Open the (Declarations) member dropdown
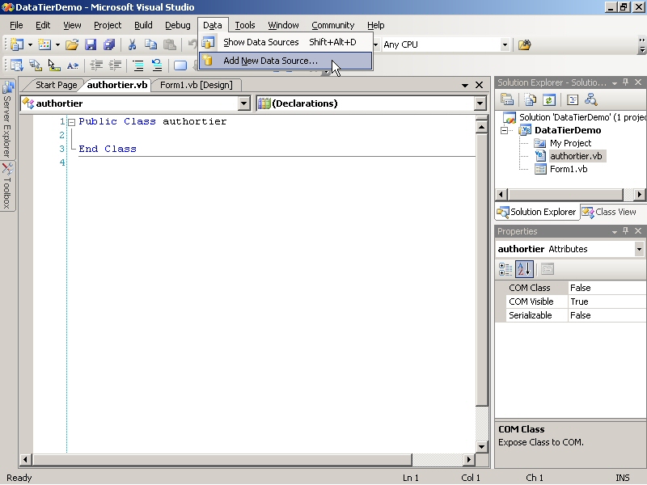The height and width of the screenshot is (485, 647). coord(481,103)
